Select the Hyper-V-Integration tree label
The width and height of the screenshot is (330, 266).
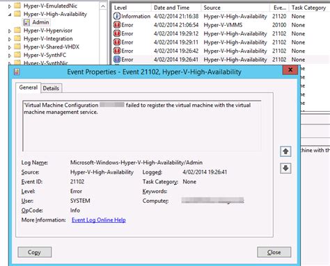coord(48,39)
